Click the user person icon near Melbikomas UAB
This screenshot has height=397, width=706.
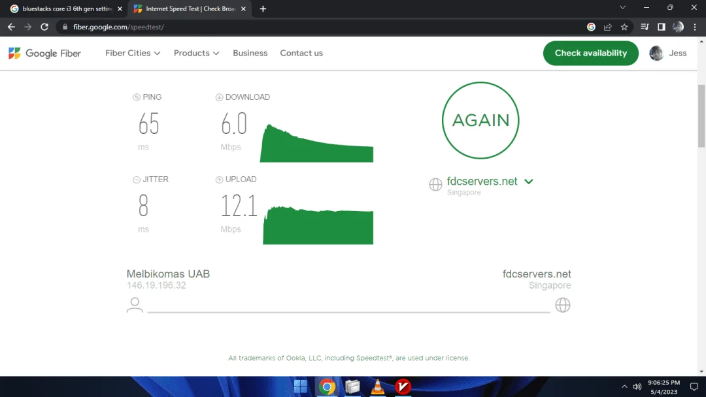135,305
